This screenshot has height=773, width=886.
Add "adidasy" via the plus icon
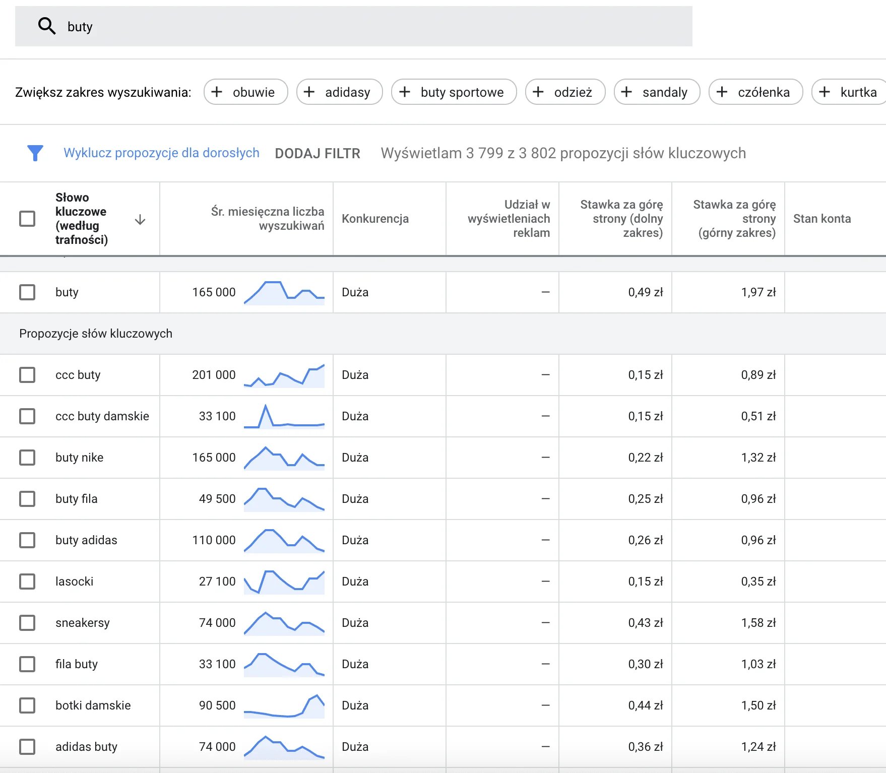[x=309, y=92]
